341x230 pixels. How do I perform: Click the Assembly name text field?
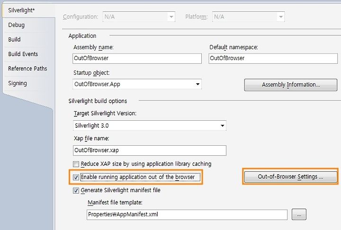137,59
